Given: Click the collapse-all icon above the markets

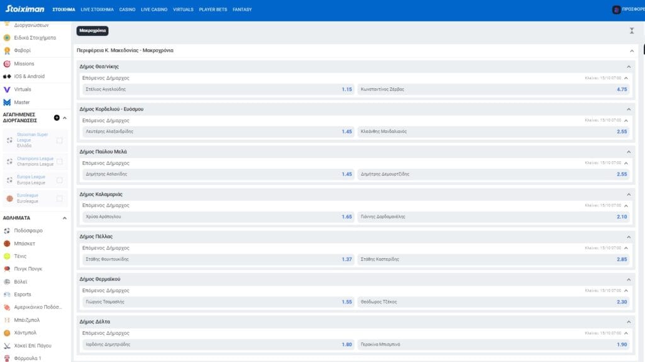Looking at the screenshot, I should click(x=632, y=30).
